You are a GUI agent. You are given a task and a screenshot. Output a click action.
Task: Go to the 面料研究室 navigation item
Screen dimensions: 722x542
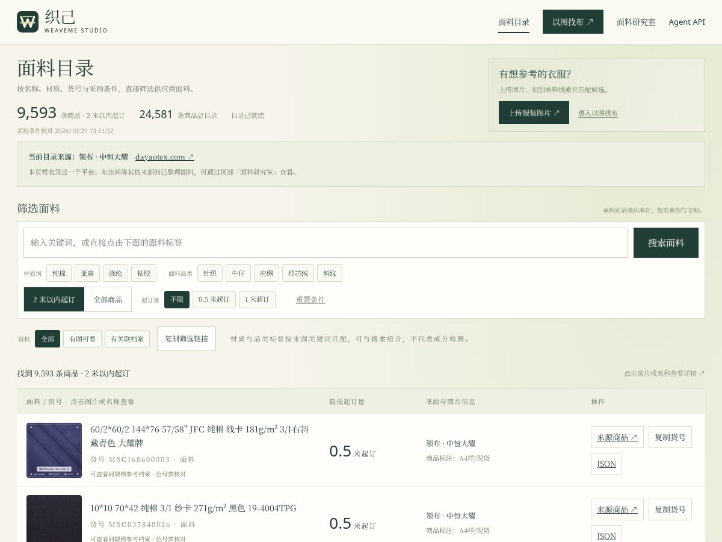pos(636,22)
